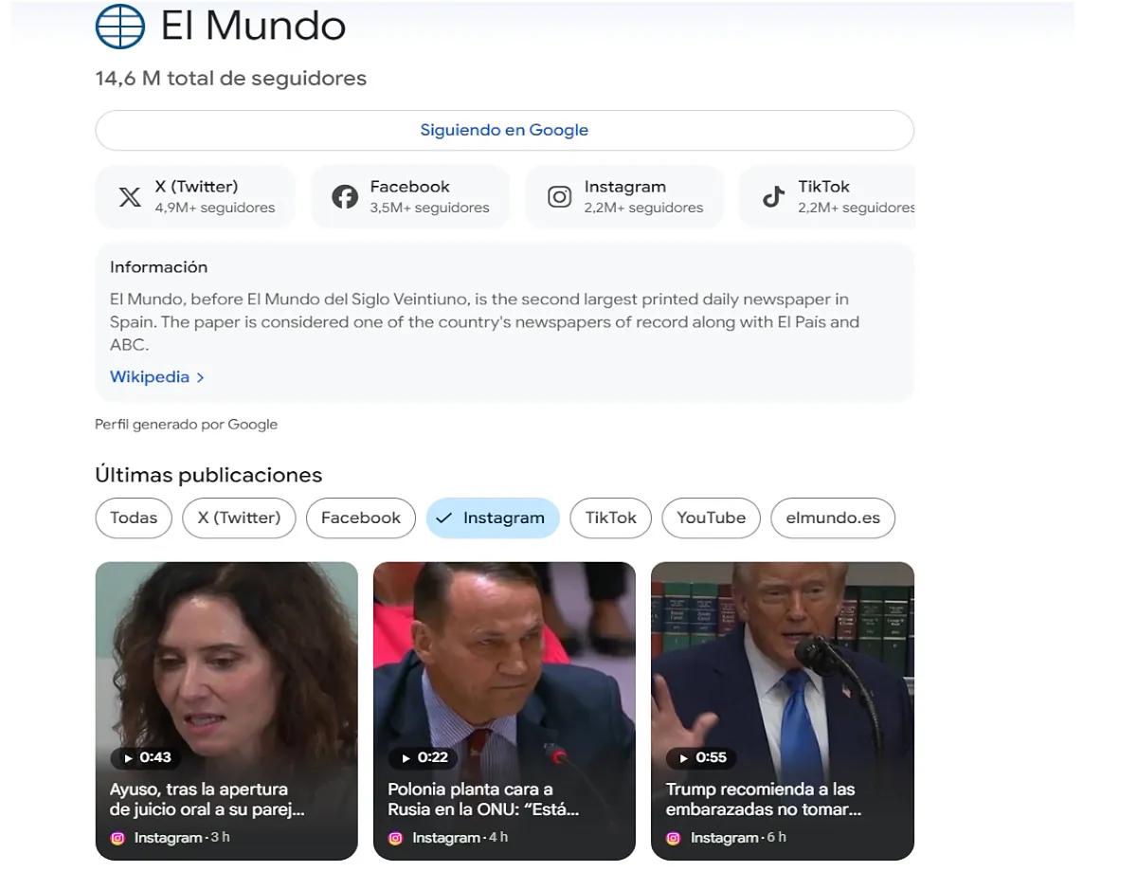The width and height of the screenshot is (1137, 890).
Task: Play the 0:43 Ayuso video
Action: 226,711
